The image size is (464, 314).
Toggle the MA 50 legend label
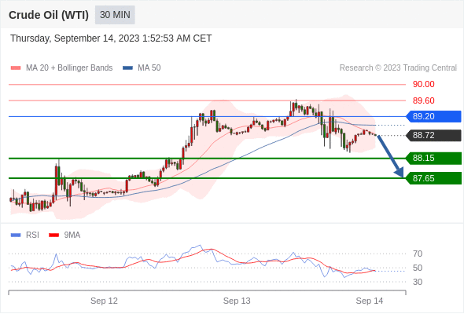[149, 68]
